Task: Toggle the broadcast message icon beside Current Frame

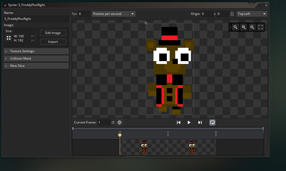Action: pyautogui.click(x=119, y=123)
